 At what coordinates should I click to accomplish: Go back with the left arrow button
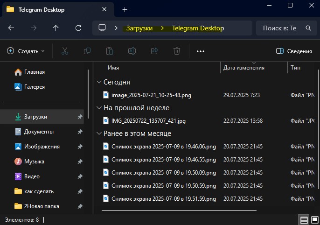coord(11,28)
